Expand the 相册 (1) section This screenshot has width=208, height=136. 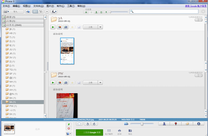click(x=4, y=17)
